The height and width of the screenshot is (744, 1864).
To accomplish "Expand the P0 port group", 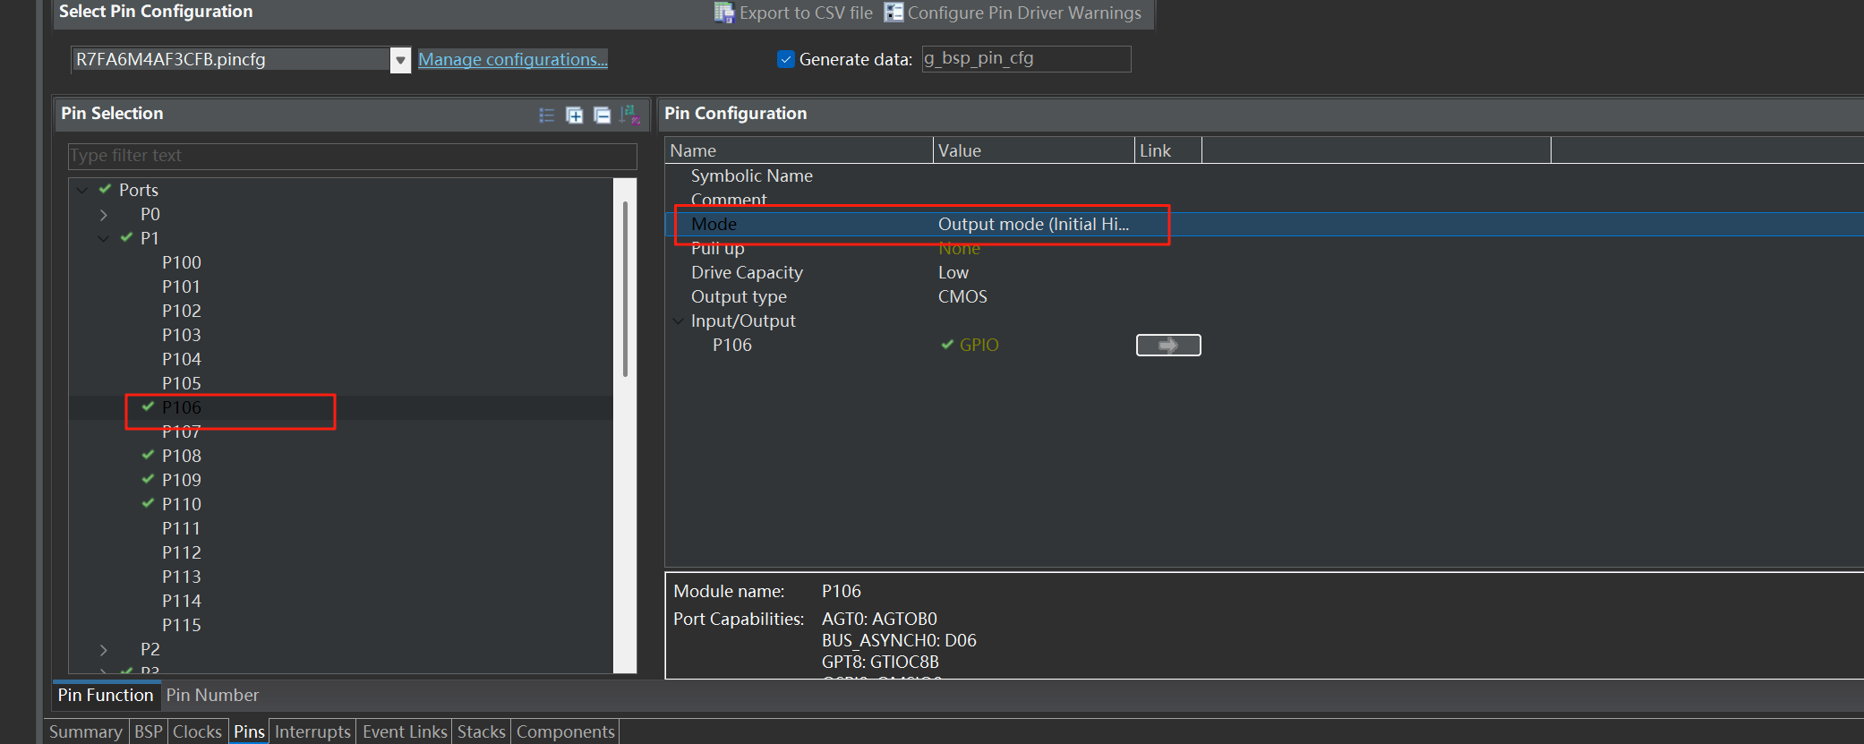I will click(x=104, y=214).
